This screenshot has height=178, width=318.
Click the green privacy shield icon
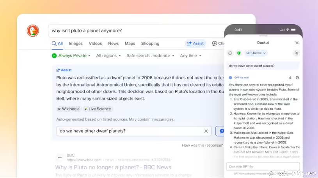(238, 53)
